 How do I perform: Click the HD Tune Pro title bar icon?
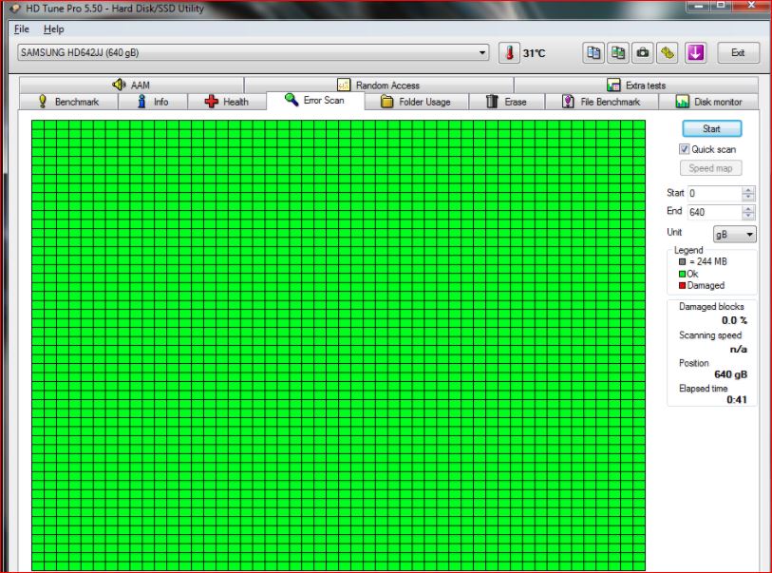[x=15, y=9]
